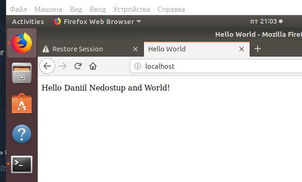Close the Hello World tab
Viewport: 302px width, 182px height.
tap(242, 49)
